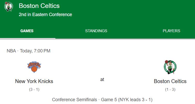Image resolution: width=195 pixels, height=104 pixels.
Task: Open the STANDINGS tab
Action: pos(96,31)
